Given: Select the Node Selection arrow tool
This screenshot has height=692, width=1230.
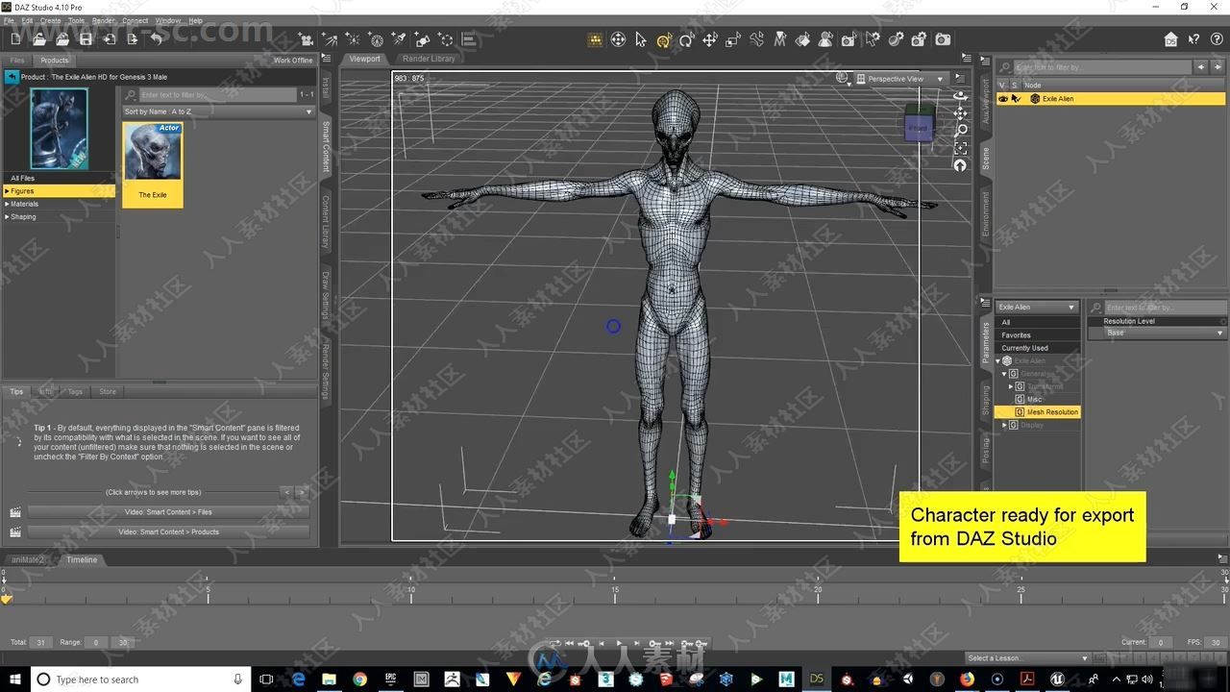Looking at the screenshot, I should point(641,39).
